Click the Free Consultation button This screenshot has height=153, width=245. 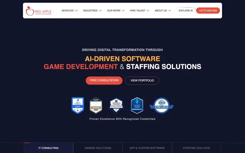tap(104, 81)
